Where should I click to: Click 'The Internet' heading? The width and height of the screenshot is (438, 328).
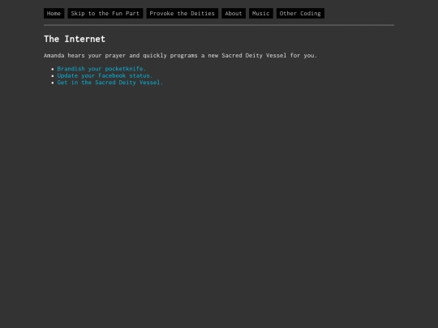tap(75, 39)
